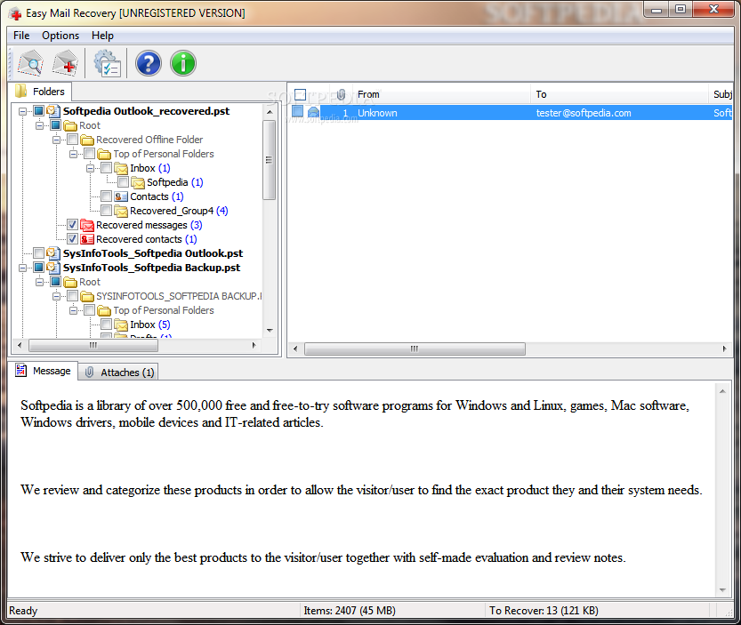Sort by the Subj column header
741x625 pixels.
coord(721,94)
